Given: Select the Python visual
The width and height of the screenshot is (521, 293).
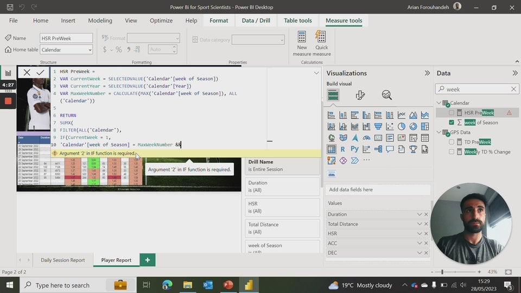Looking at the screenshot, I should point(354,149).
